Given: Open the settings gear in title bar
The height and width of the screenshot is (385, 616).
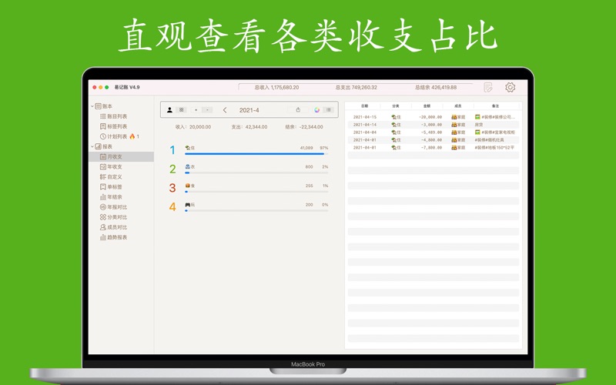Looking at the screenshot, I should coord(510,87).
